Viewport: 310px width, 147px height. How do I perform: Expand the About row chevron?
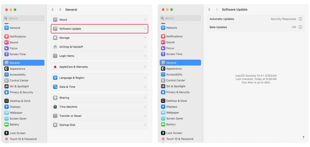pos(145,20)
